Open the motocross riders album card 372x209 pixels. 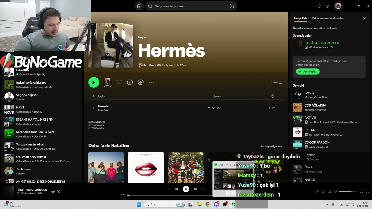pos(186,167)
